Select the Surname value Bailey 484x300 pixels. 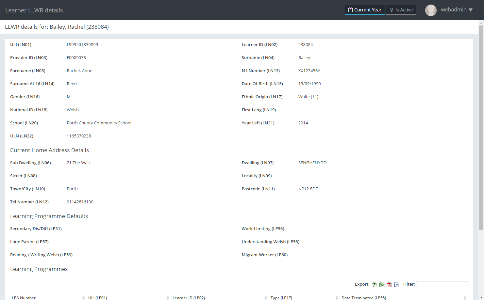pos(304,58)
